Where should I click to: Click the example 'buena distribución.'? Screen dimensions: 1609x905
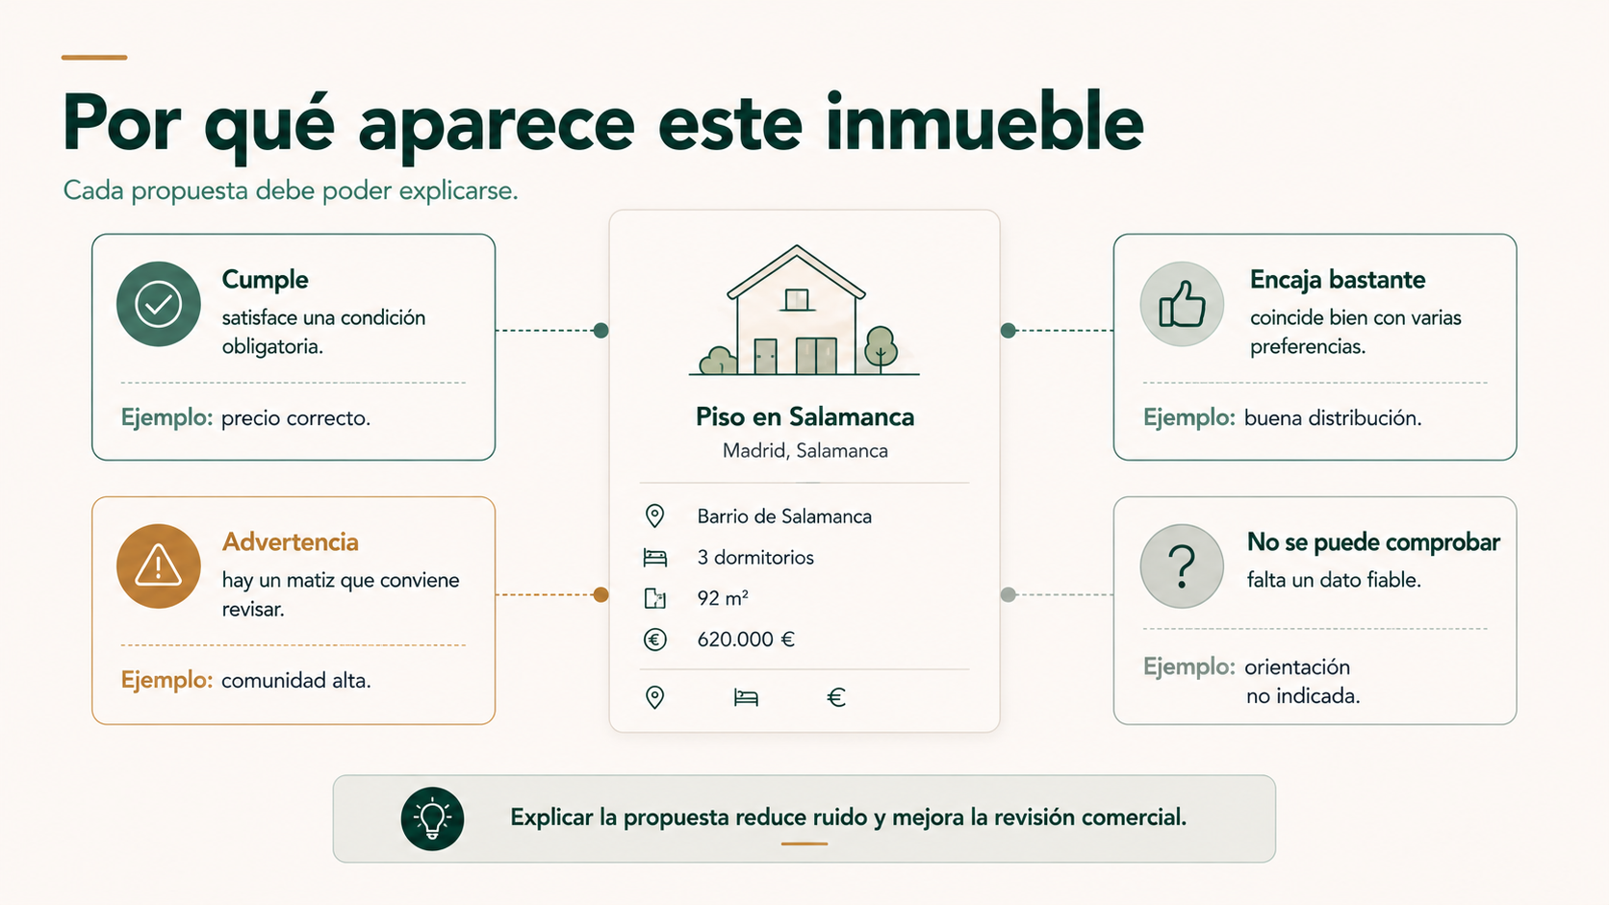pos(1333,418)
